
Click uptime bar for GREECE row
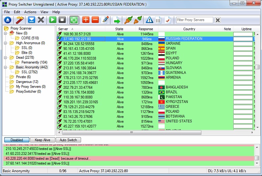(x=243, y=107)
